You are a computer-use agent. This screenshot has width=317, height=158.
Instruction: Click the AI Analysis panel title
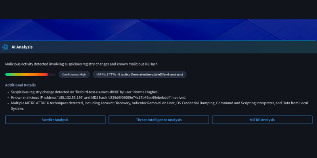pos(22,47)
